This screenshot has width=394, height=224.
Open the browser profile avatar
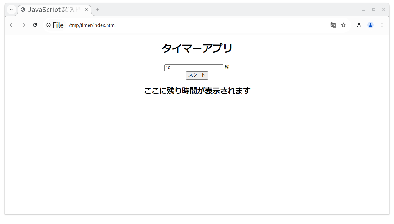click(370, 25)
